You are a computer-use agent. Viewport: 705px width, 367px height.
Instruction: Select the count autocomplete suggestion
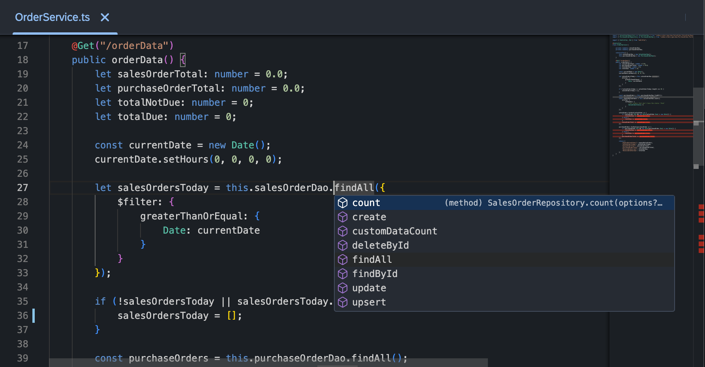pos(504,203)
